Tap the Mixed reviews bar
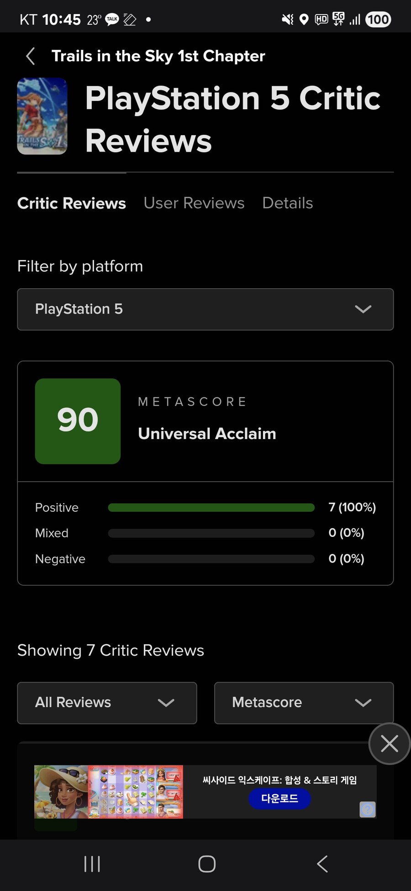Screen dimensions: 411x891 (211, 533)
